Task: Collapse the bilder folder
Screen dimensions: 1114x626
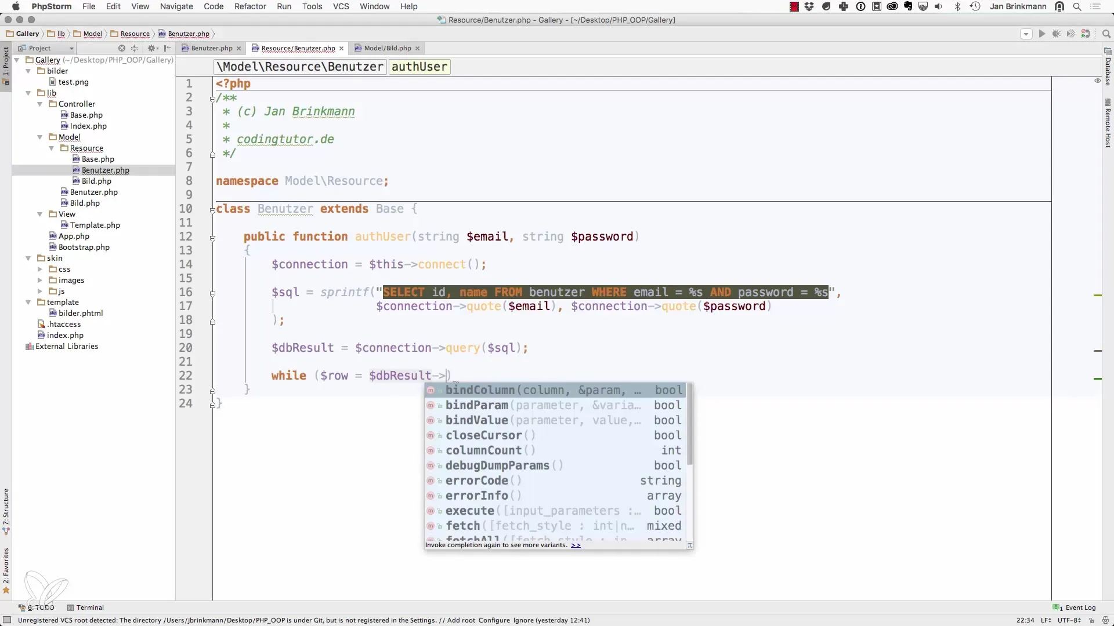Action: (28, 71)
